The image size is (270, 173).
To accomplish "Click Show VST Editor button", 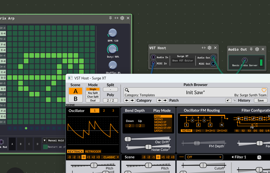I will click(x=183, y=61).
